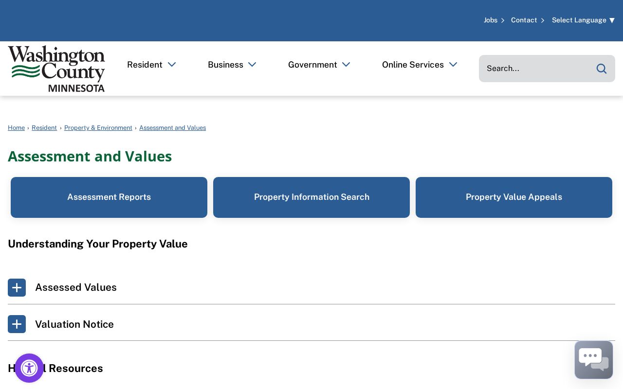
Task: Click the Property Value Appeals button
Action: click(x=514, y=197)
